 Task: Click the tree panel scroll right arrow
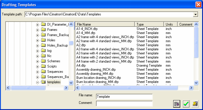click(x=66, y=88)
